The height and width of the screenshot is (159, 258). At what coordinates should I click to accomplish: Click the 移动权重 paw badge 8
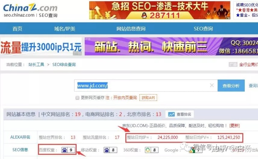(x=110, y=150)
